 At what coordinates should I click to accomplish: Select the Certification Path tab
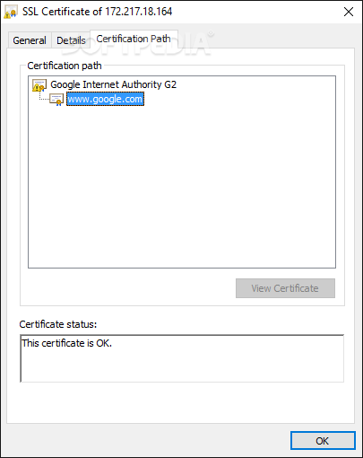(134, 39)
